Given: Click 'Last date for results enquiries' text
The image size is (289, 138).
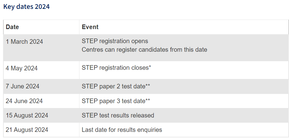Looking at the screenshot, I should pyautogui.click(x=122, y=130).
